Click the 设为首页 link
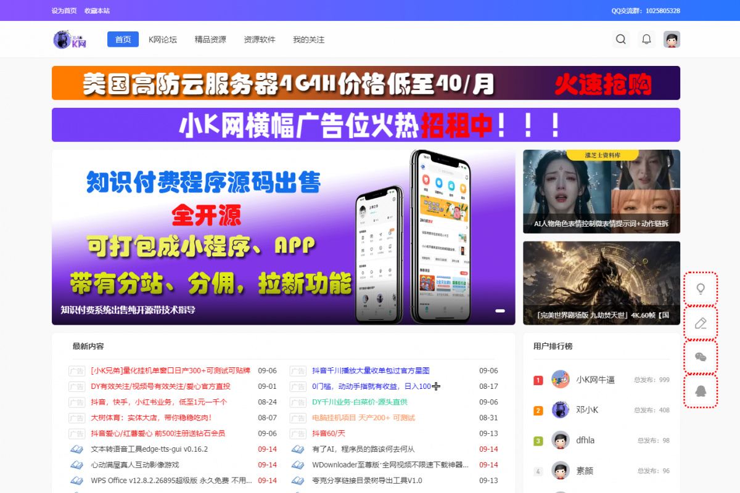 coord(64,10)
